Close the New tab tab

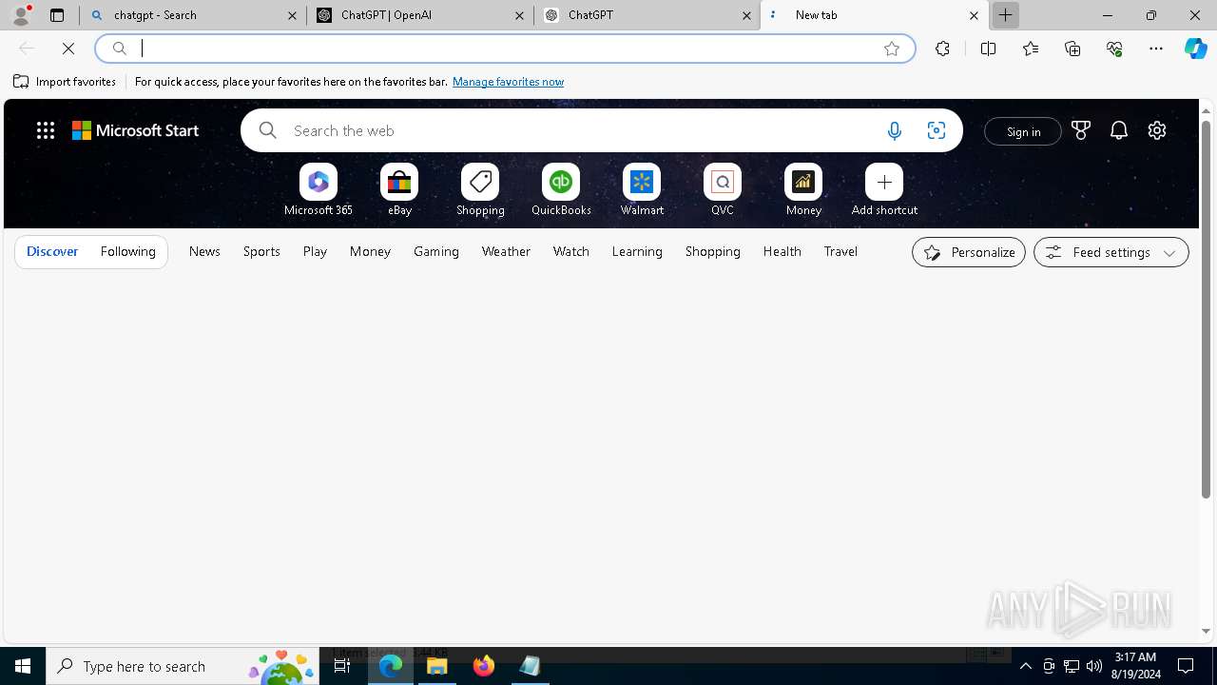point(974,15)
